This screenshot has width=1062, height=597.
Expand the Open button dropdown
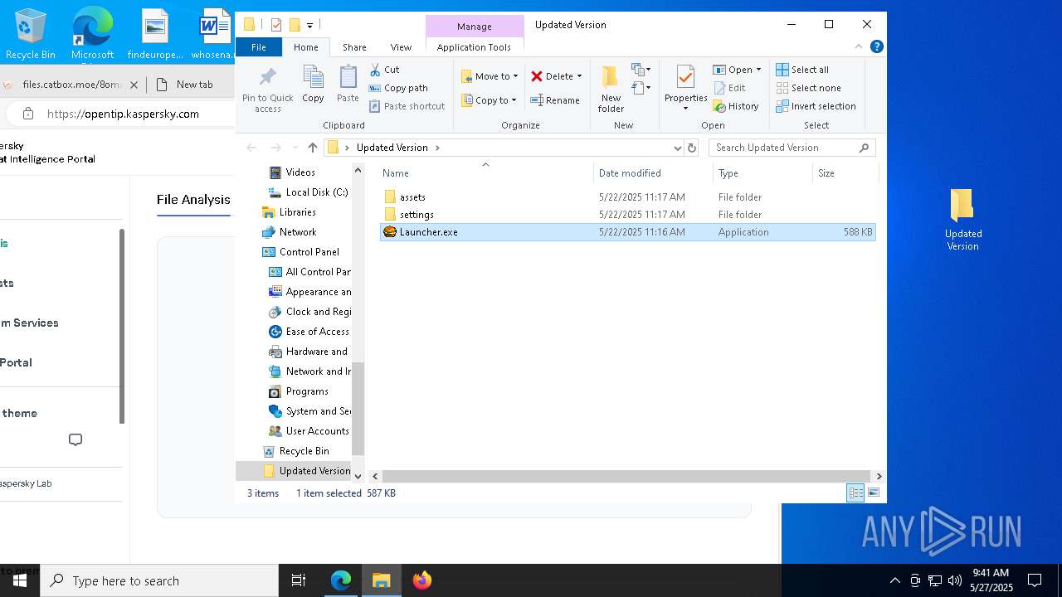click(758, 70)
